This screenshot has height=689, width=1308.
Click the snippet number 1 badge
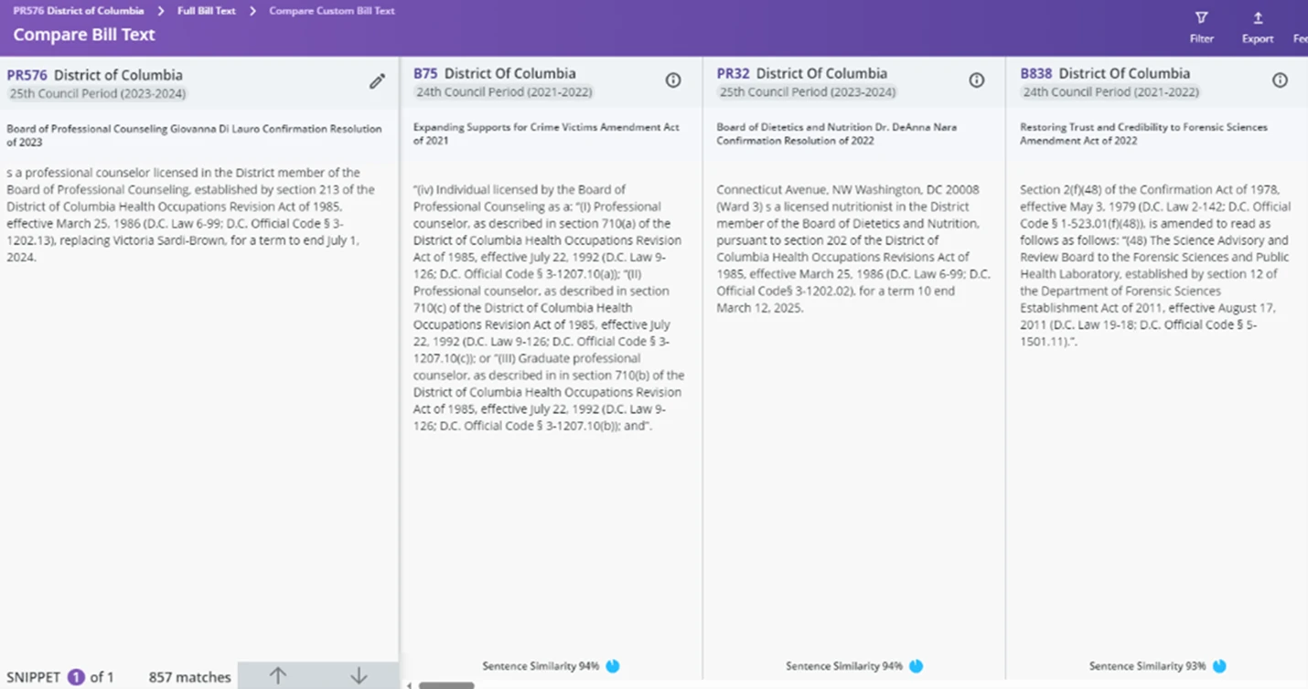(76, 677)
